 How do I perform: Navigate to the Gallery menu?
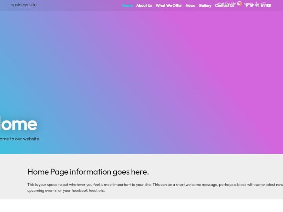pos(204,6)
